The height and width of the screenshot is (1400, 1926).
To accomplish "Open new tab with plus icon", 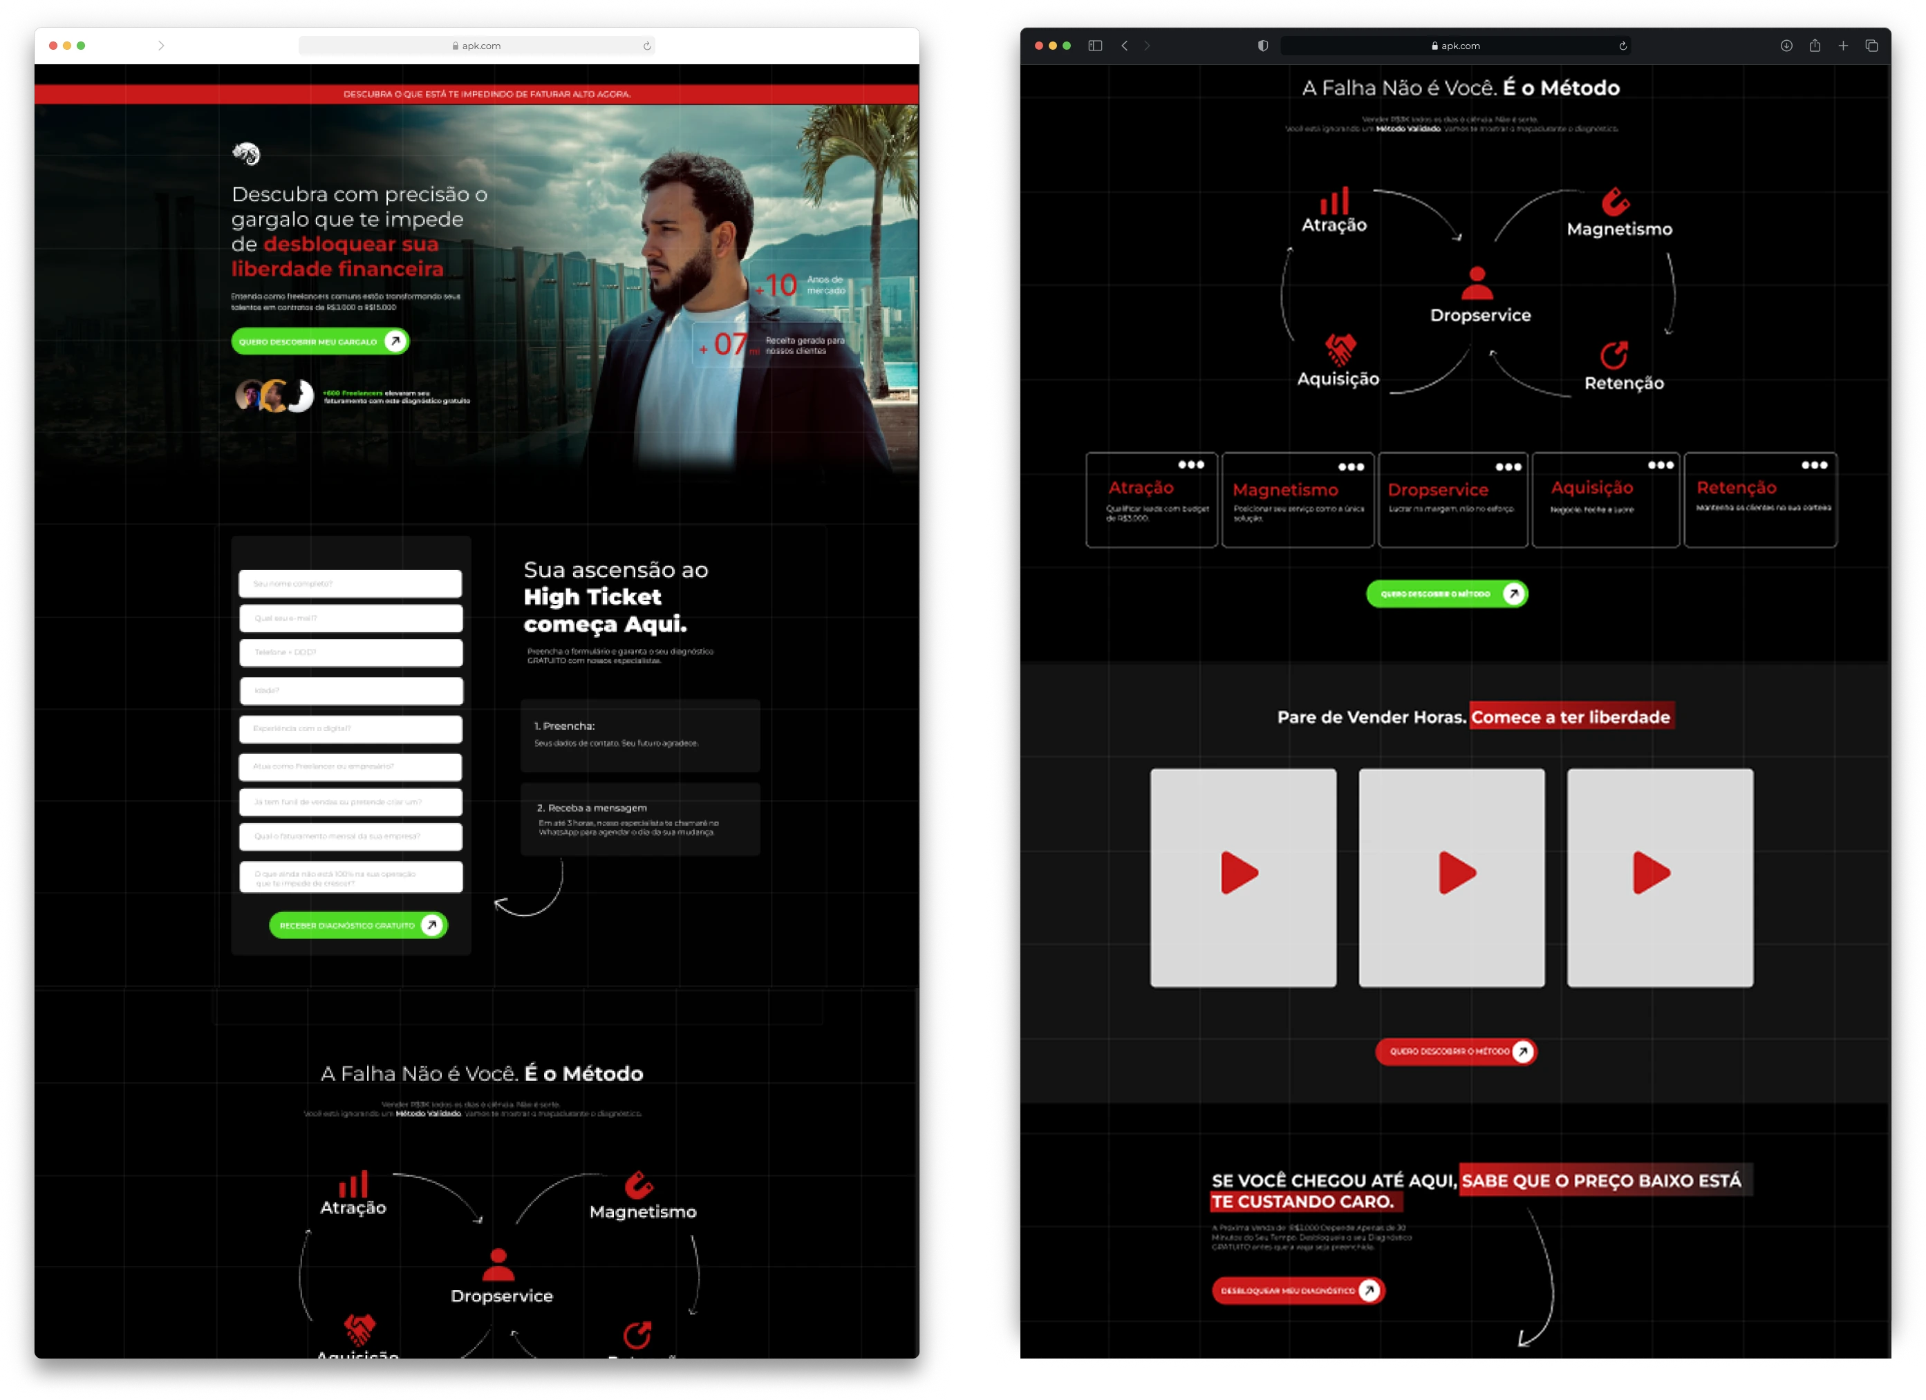I will pyautogui.click(x=1843, y=46).
